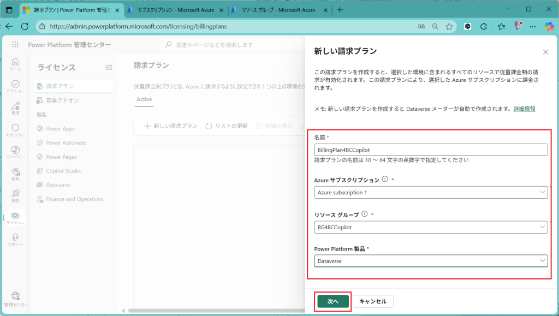Open the 詳細情報 link
559x316 pixels.
click(x=524, y=109)
